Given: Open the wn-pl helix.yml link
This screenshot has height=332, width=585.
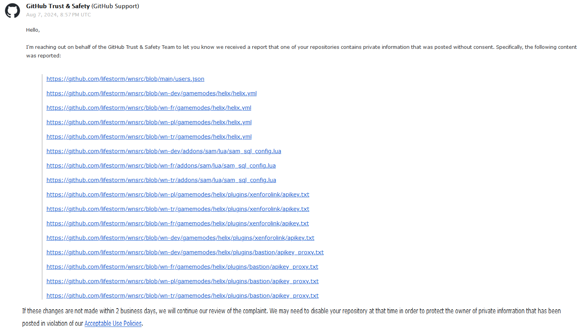Looking at the screenshot, I should [x=149, y=122].
